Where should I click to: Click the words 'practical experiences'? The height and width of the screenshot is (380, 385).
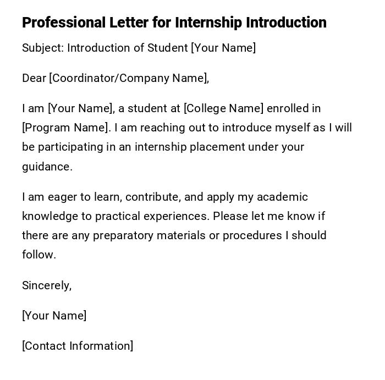point(152,216)
